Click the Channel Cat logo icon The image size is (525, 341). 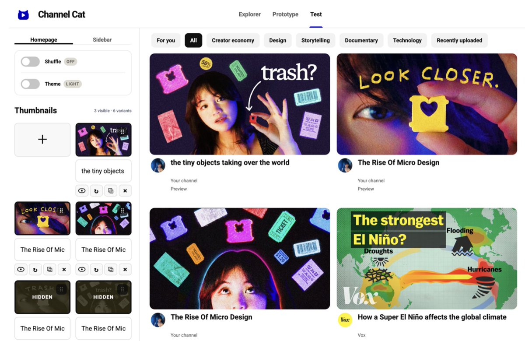pyautogui.click(x=23, y=14)
